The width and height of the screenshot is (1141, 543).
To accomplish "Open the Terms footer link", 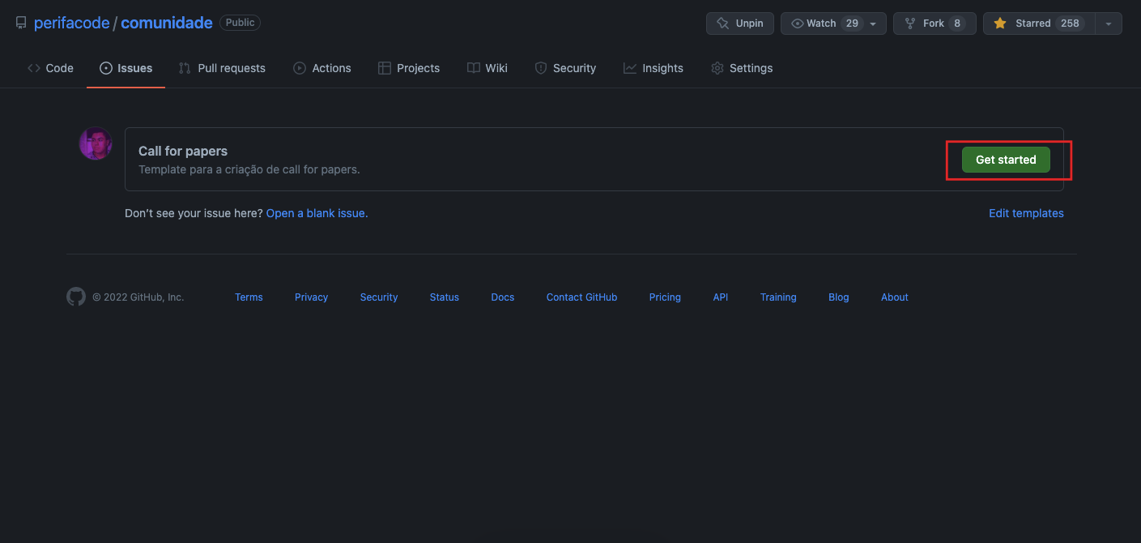I will [249, 297].
